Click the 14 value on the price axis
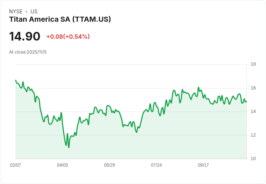The height and width of the screenshot is (184, 266). [x=253, y=112]
